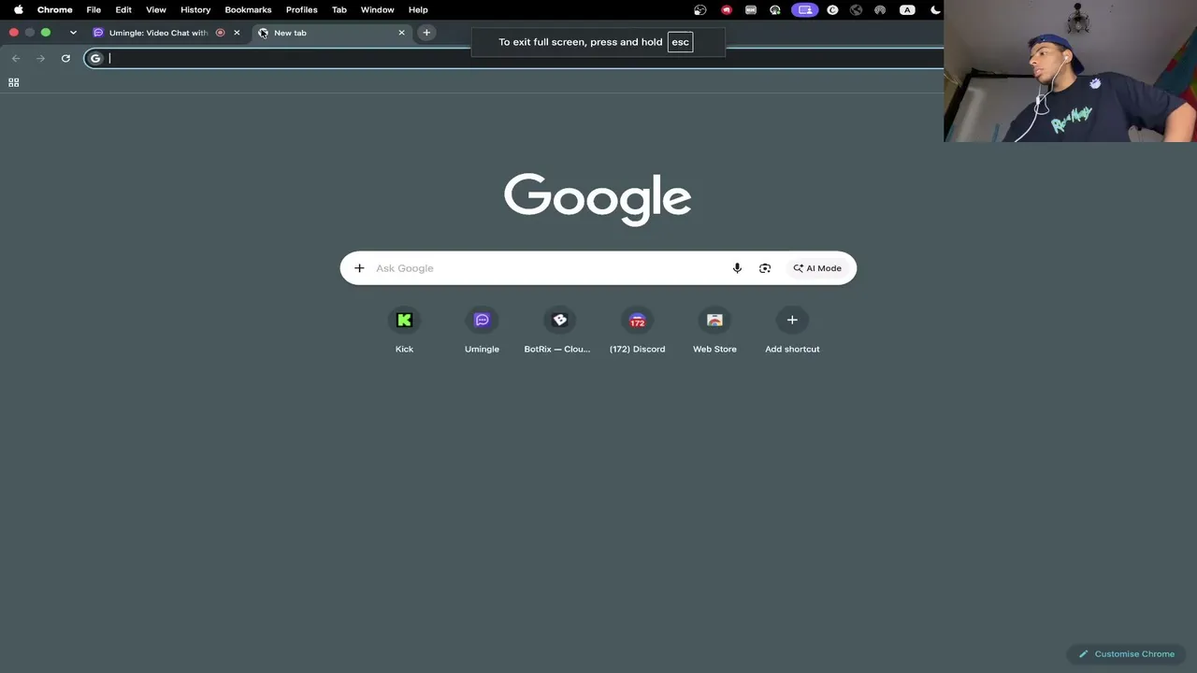Close the New tab

pos(402,33)
